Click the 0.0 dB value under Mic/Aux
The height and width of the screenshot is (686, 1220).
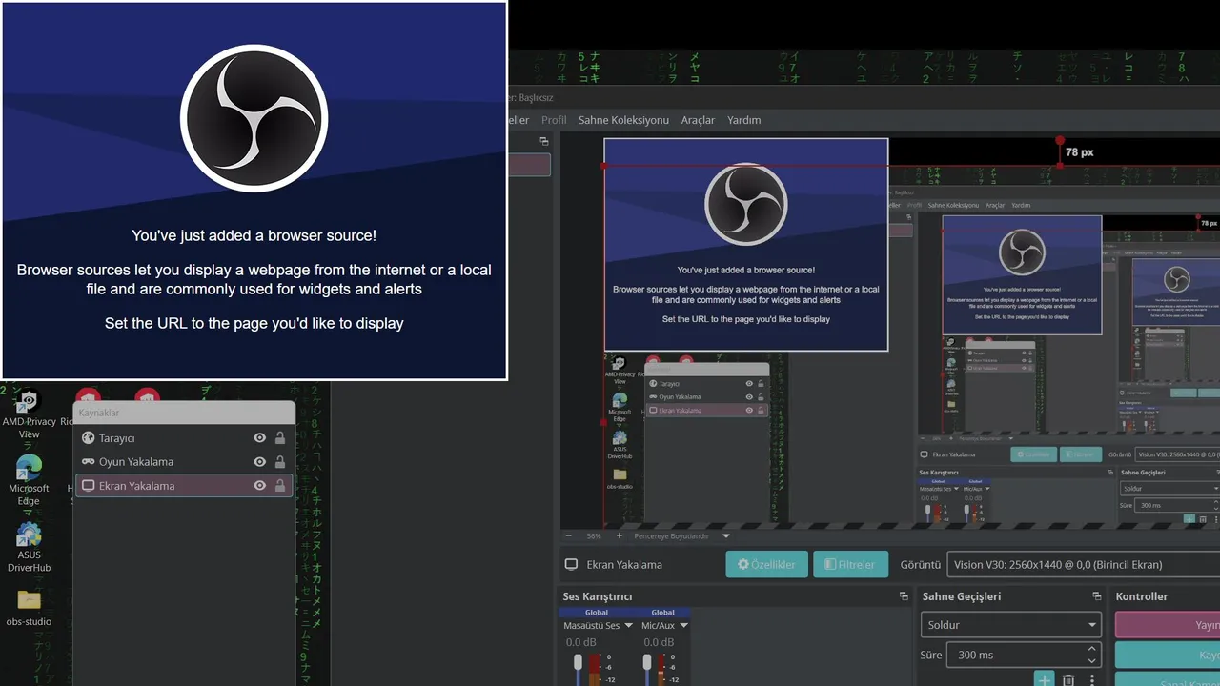tap(659, 642)
